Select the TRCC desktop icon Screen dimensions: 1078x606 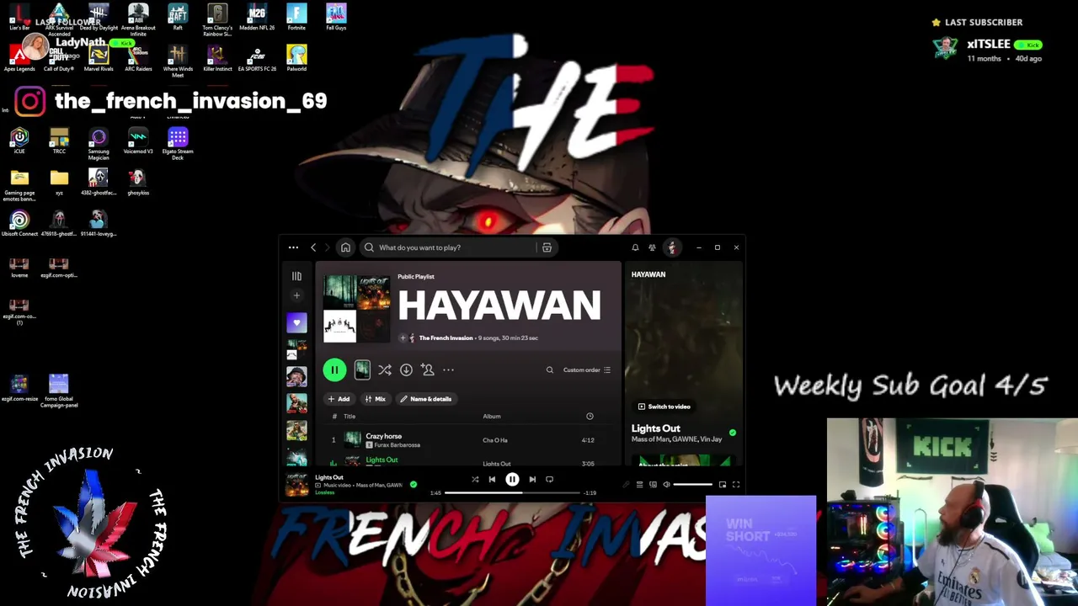(59, 141)
